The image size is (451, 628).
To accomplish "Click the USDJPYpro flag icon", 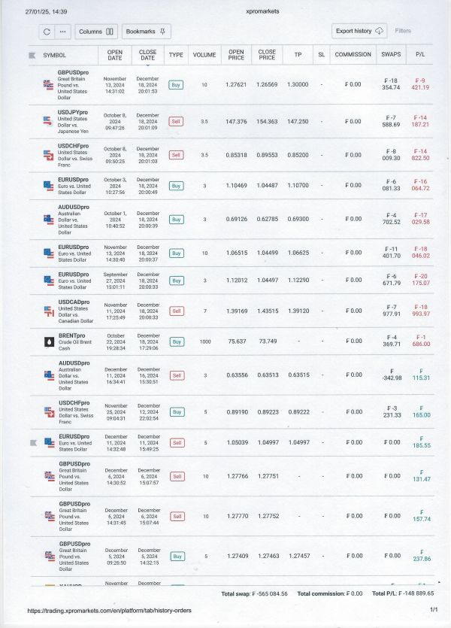I will point(48,121).
